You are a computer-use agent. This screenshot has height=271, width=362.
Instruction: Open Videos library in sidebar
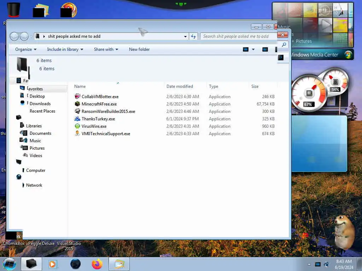(36, 155)
